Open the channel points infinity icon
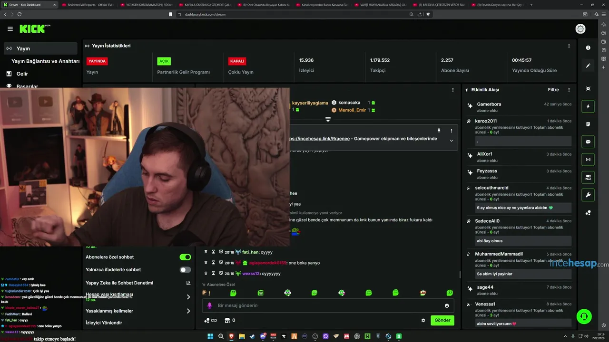 tap(210, 320)
